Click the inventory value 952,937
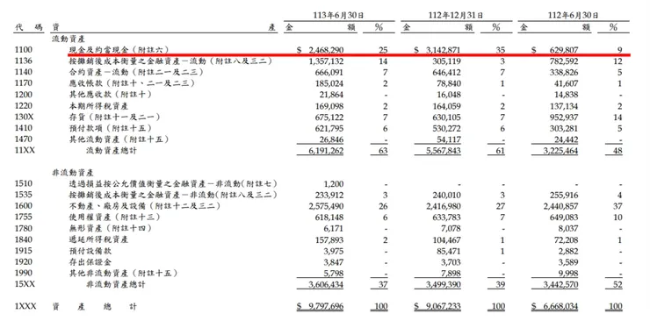This screenshot has height=321, width=650. pyautogui.click(x=564, y=117)
